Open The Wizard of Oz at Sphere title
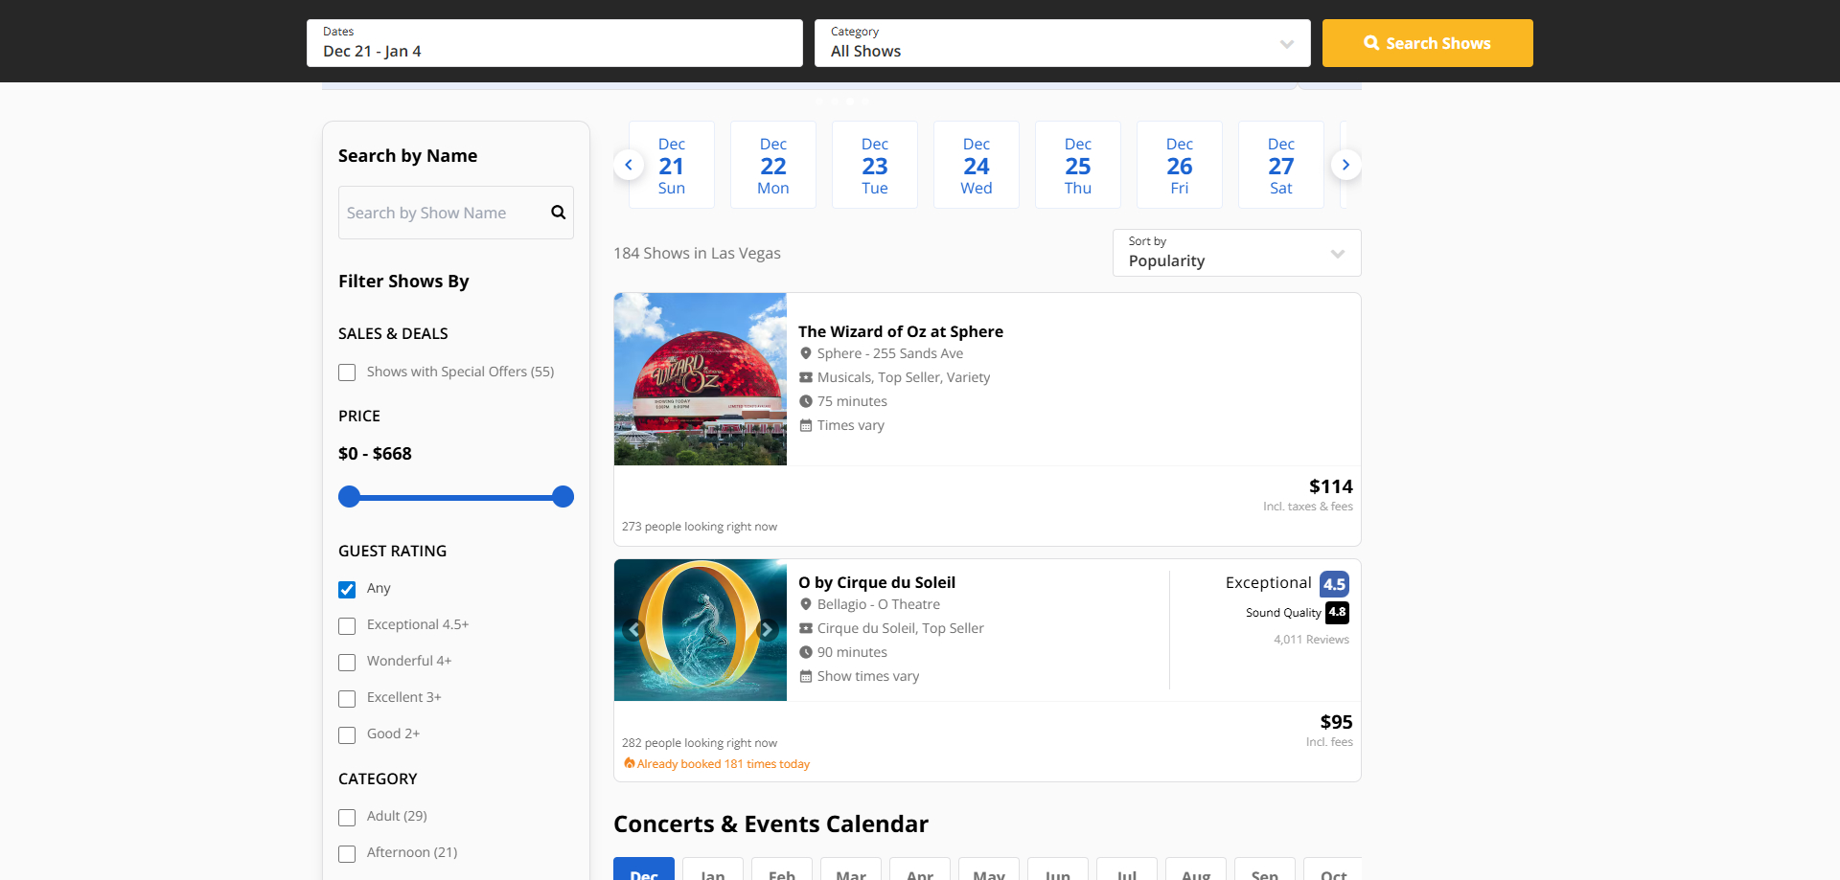Screen dimensions: 1840x880 click(x=900, y=331)
